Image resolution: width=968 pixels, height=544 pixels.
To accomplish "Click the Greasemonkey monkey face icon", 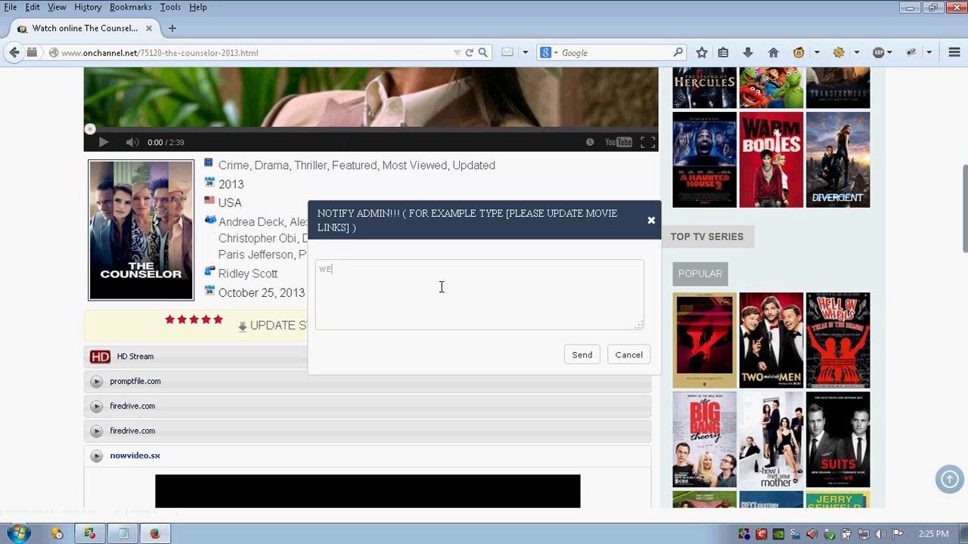I will coord(799,52).
